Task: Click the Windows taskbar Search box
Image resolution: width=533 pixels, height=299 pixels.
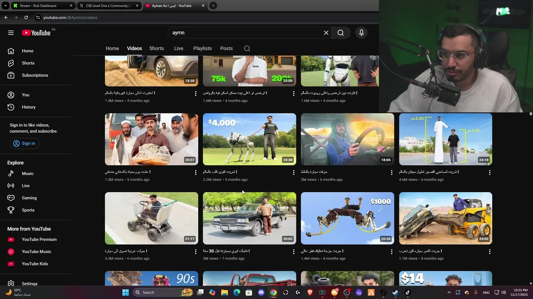Action: coord(164,292)
